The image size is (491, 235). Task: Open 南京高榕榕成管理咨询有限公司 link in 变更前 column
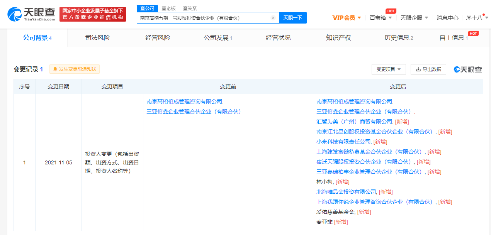pos(184,101)
